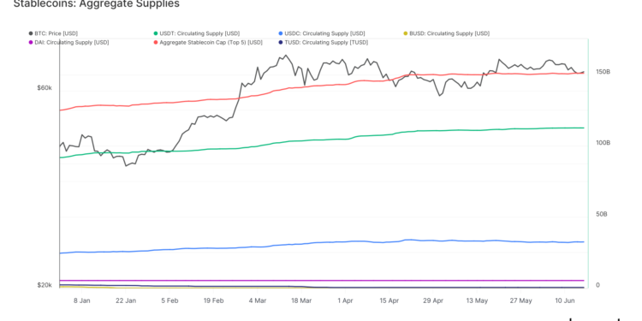Click the 15 Apr date label

point(389,300)
